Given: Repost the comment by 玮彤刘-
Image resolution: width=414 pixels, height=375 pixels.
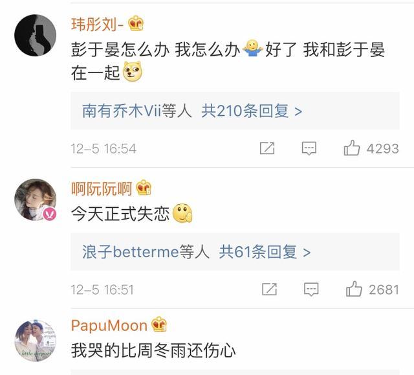Looking at the screenshot, I should point(267,148).
